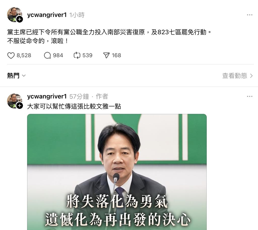Click the chevron next to 查看動態
The width and height of the screenshot is (258, 230).
point(251,76)
